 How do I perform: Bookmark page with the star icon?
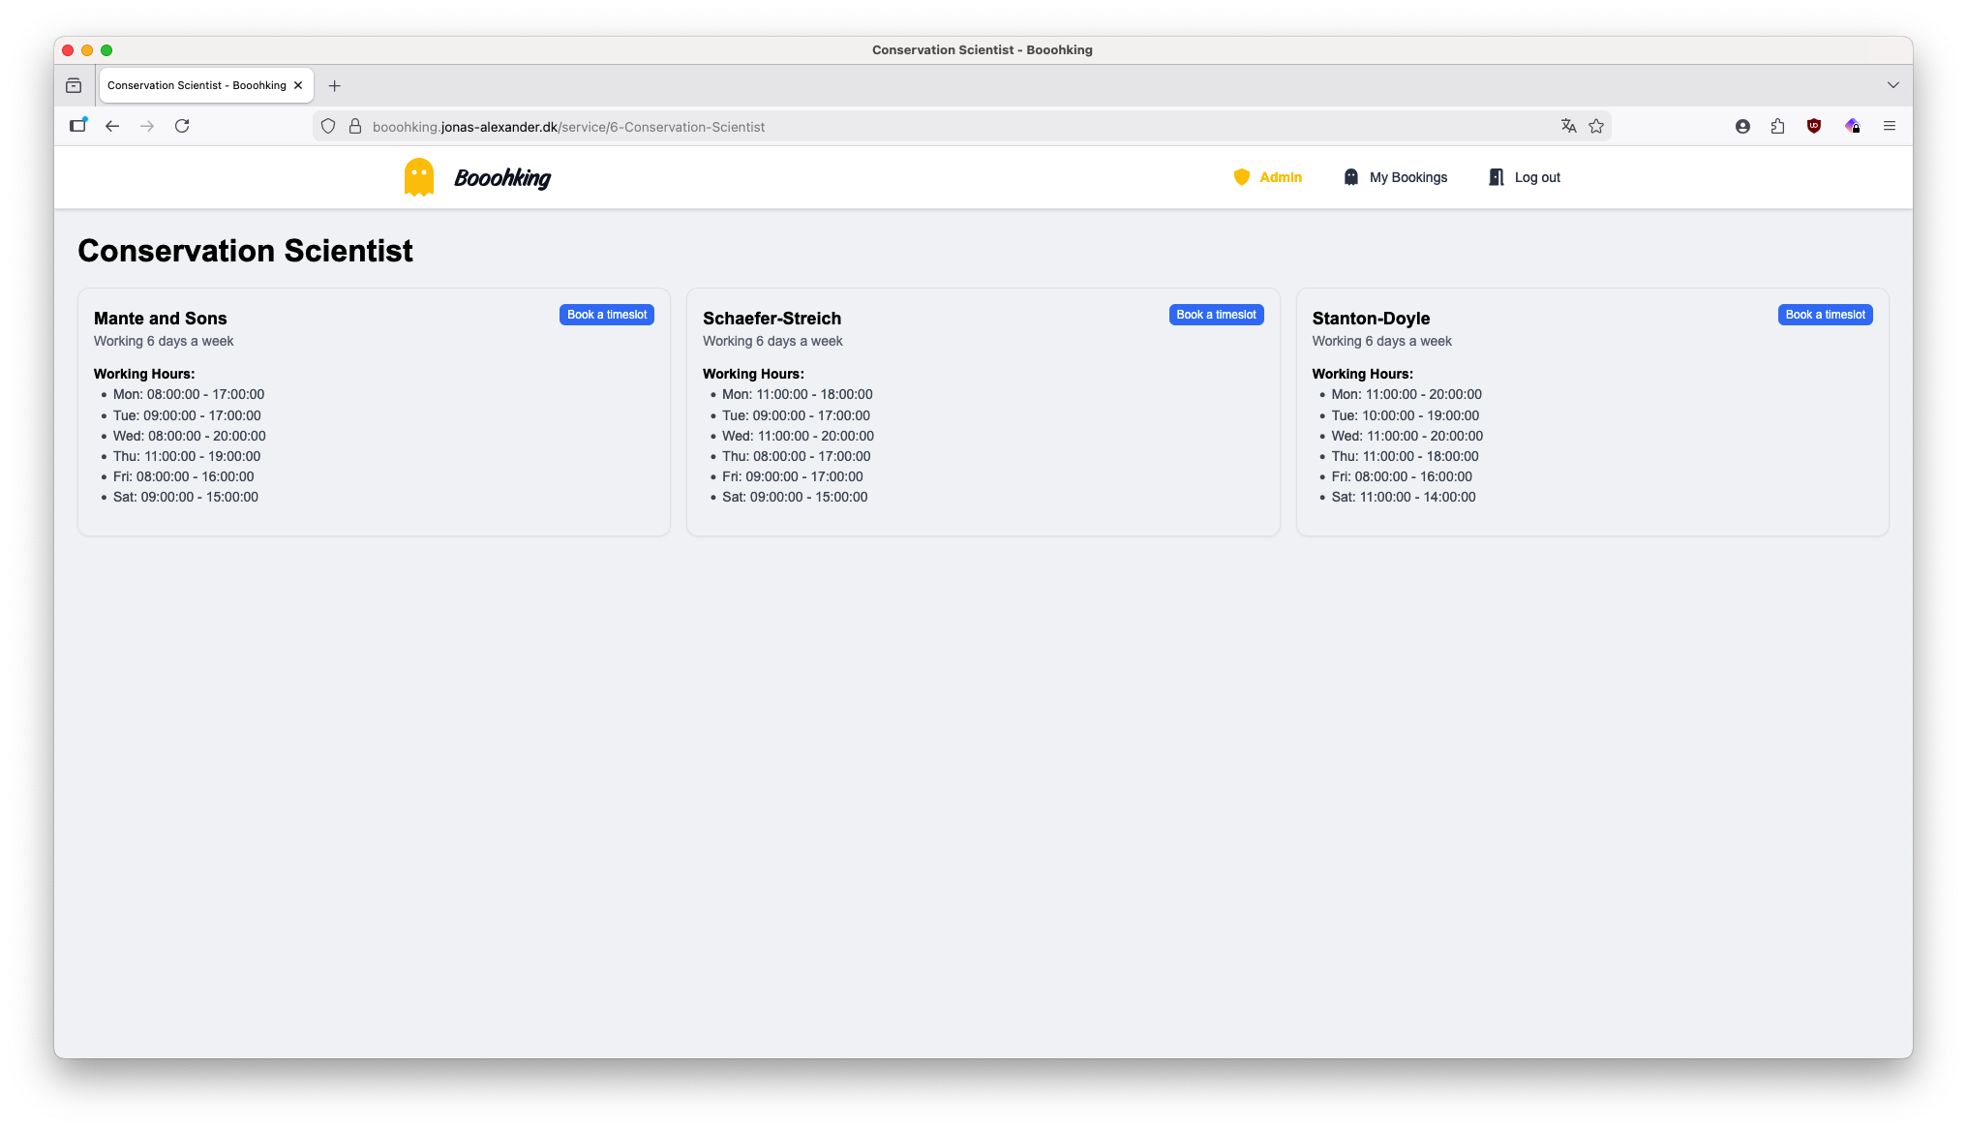(1596, 126)
